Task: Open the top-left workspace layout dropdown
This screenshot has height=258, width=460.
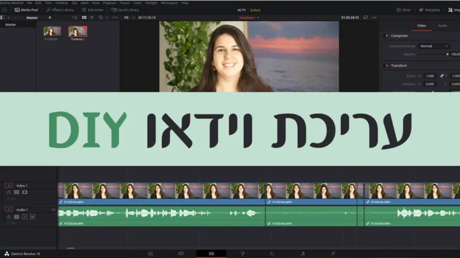Action: tap(4, 10)
